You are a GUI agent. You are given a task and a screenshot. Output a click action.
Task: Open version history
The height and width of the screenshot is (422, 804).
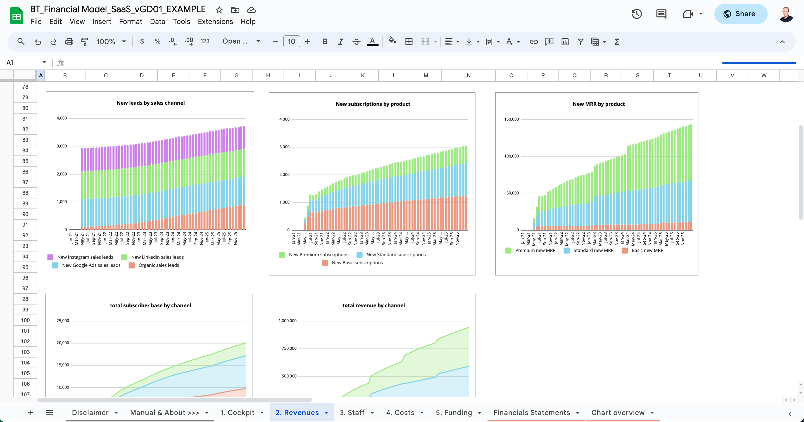point(637,14)
